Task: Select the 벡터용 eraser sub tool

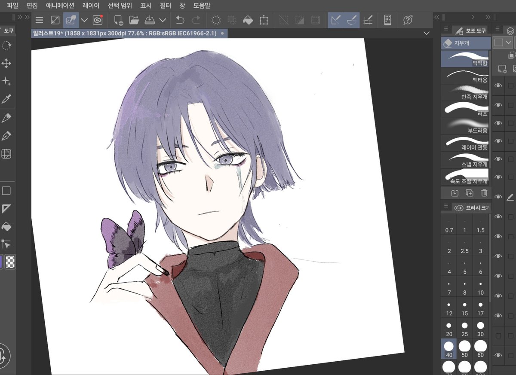Action: coord(466,75)
